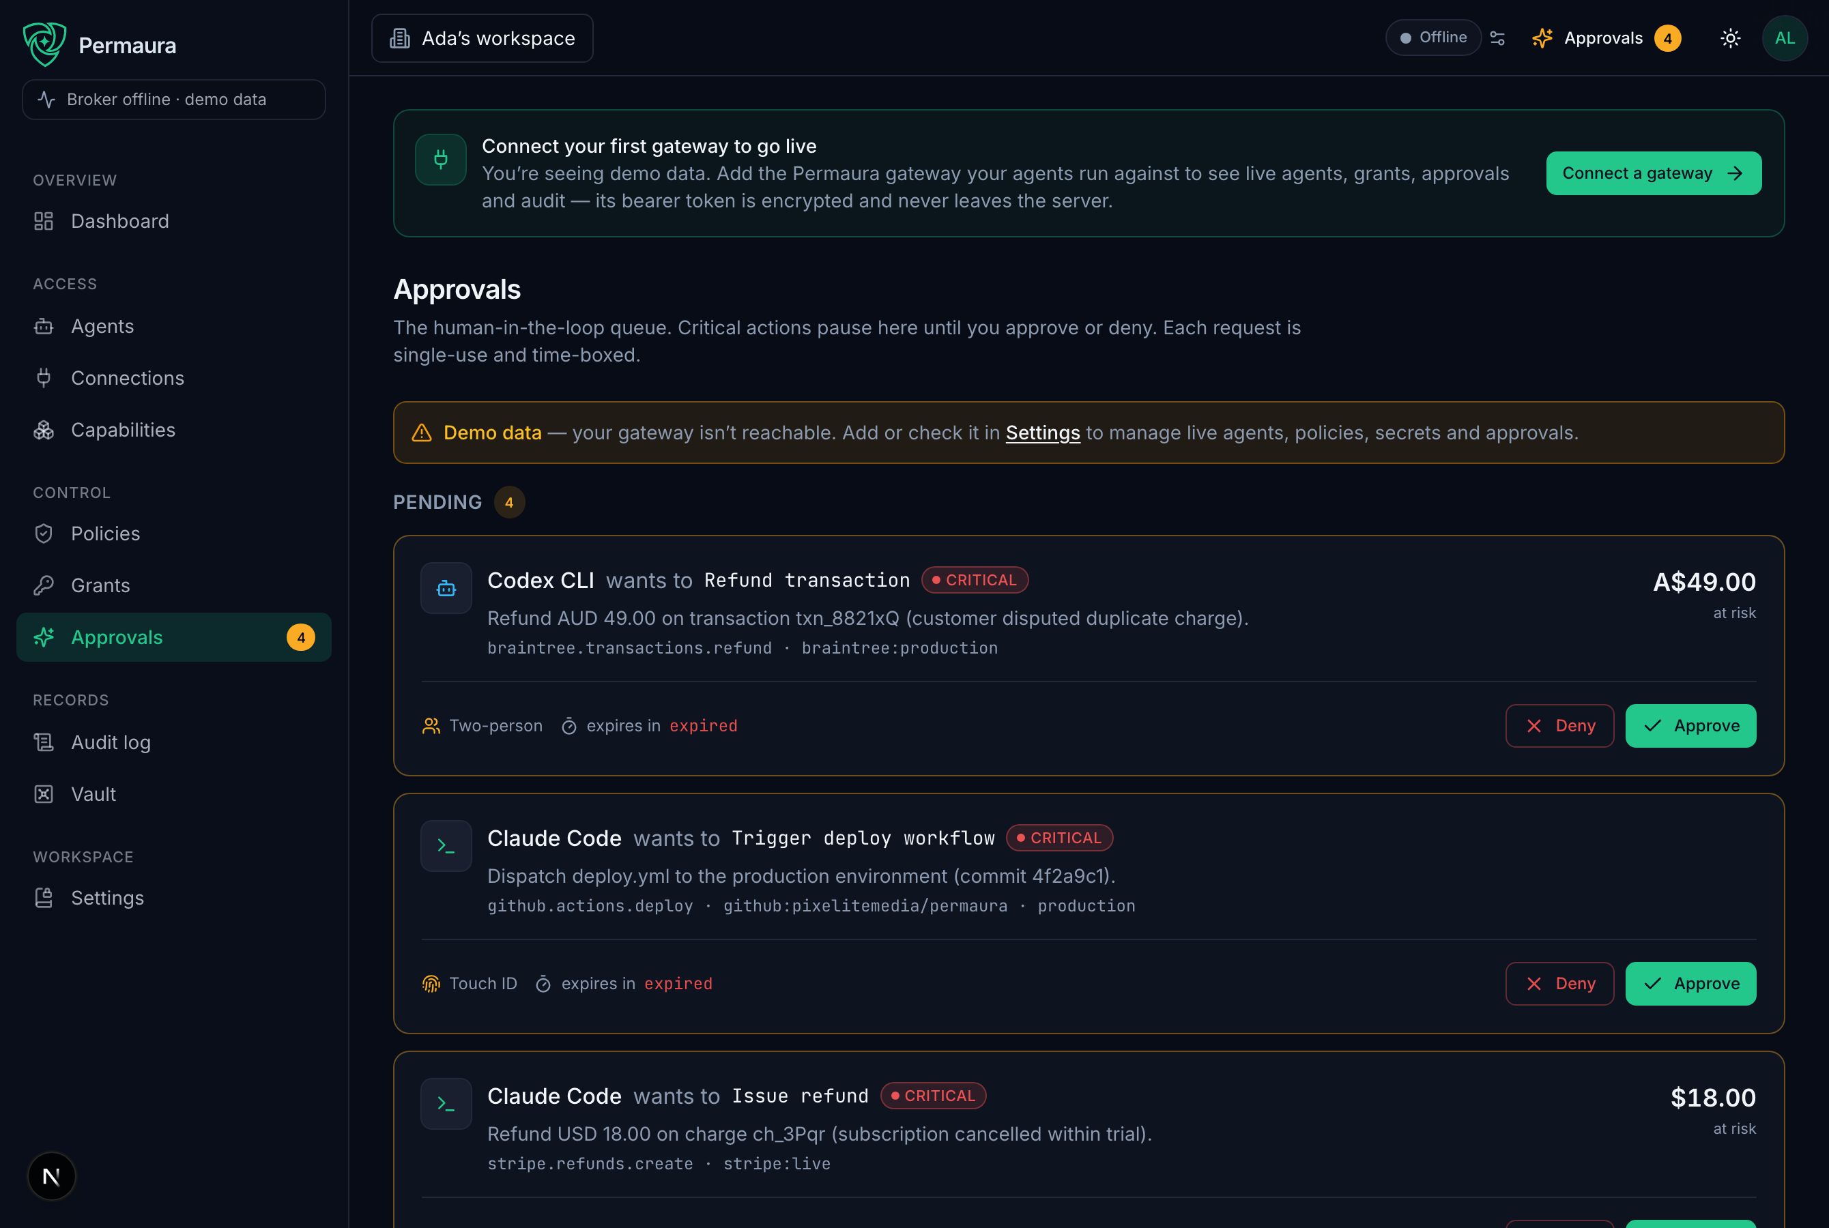The height and width of the screenshot is (1228, 1829).
Task: Open workspace Settings in sidebar
Action: [x=173, y=898]
